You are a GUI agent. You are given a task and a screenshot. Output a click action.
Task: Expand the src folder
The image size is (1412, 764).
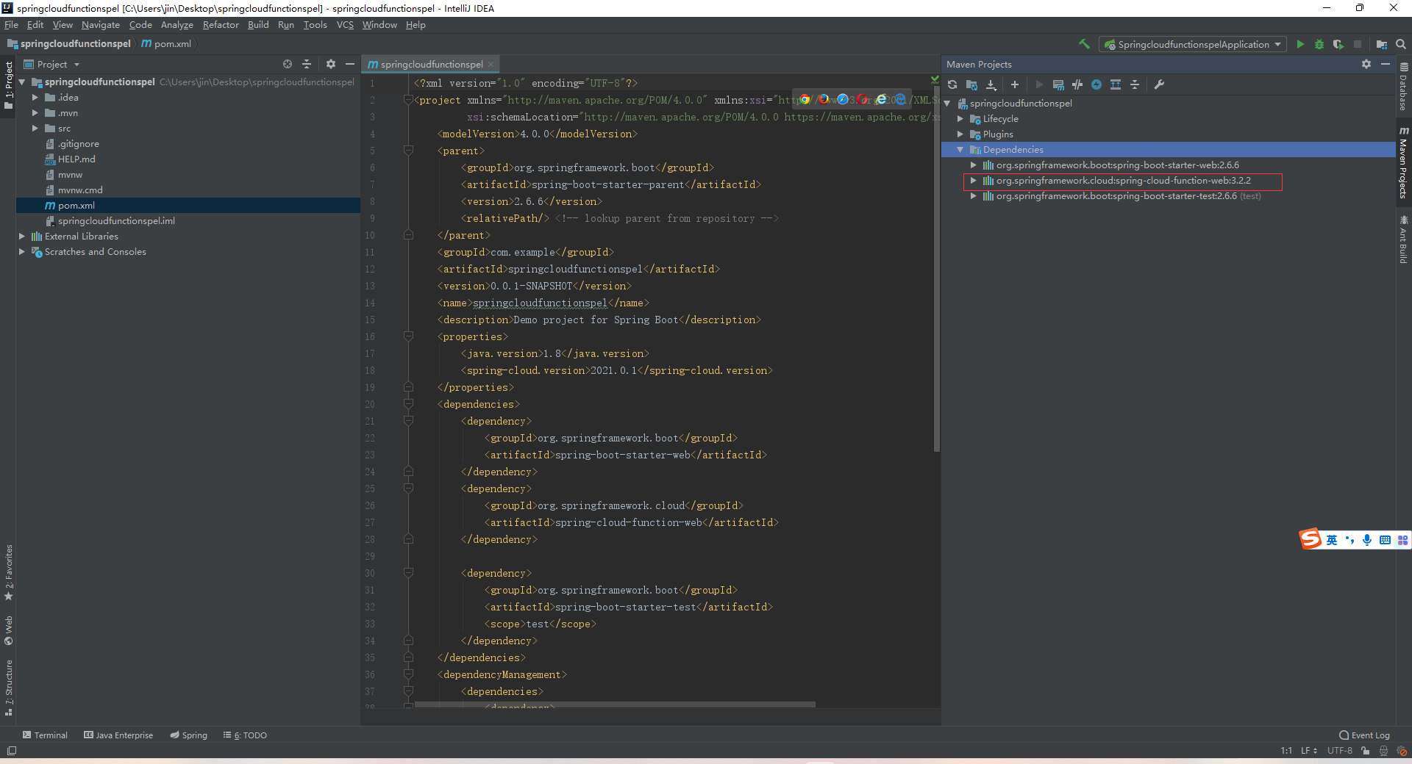(35, 128)
